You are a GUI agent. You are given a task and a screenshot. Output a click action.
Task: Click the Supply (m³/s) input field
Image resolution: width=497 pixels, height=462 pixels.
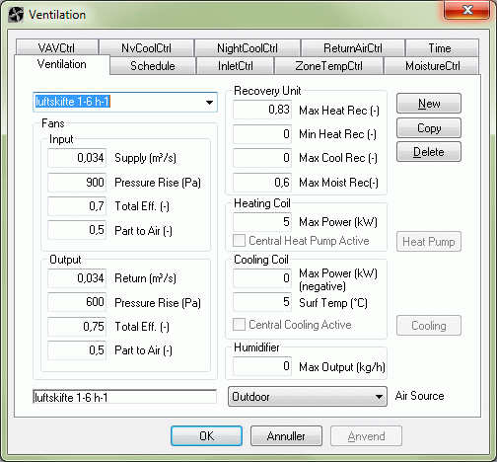coord(77,158)
